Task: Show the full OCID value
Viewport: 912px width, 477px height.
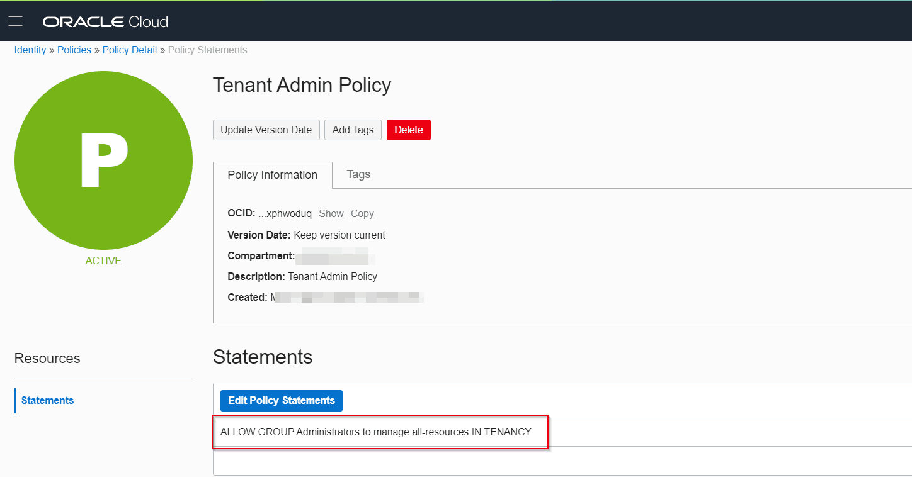Action: point(331,213)
